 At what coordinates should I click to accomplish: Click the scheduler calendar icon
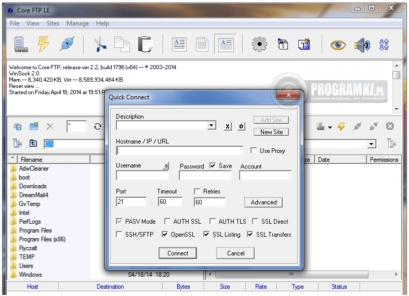pyautogui.click(x=283, y=44)
